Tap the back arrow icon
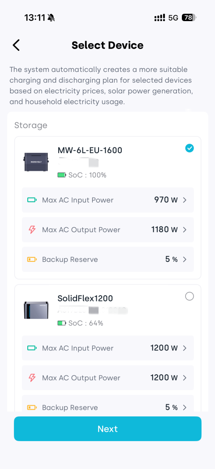Viewport: 215px width, 469px height. pos(16,45)
